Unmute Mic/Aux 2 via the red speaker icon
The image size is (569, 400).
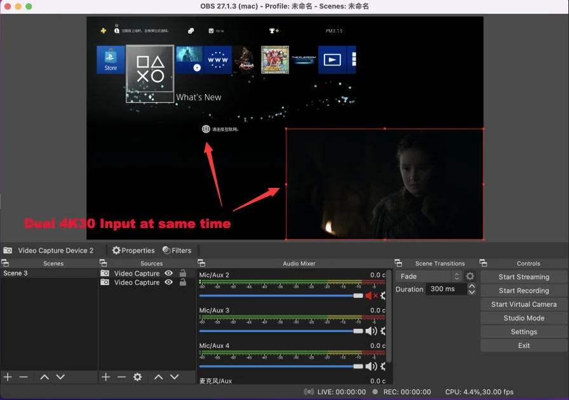[x=370, y=295]
